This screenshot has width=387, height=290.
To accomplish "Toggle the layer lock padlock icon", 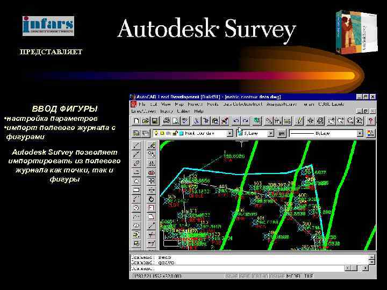I will [175, 133].
